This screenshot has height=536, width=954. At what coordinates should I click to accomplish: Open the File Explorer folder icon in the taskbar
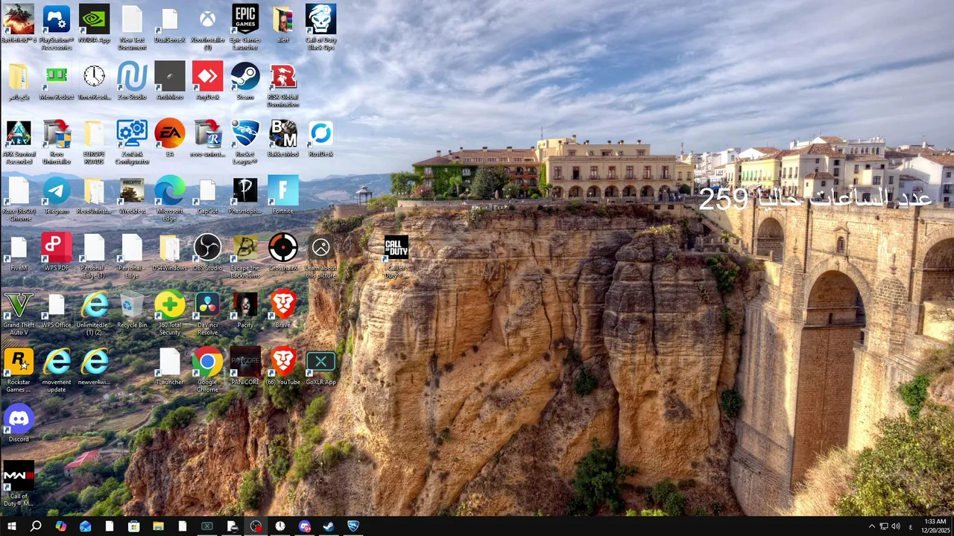click(x=158, y=526)
